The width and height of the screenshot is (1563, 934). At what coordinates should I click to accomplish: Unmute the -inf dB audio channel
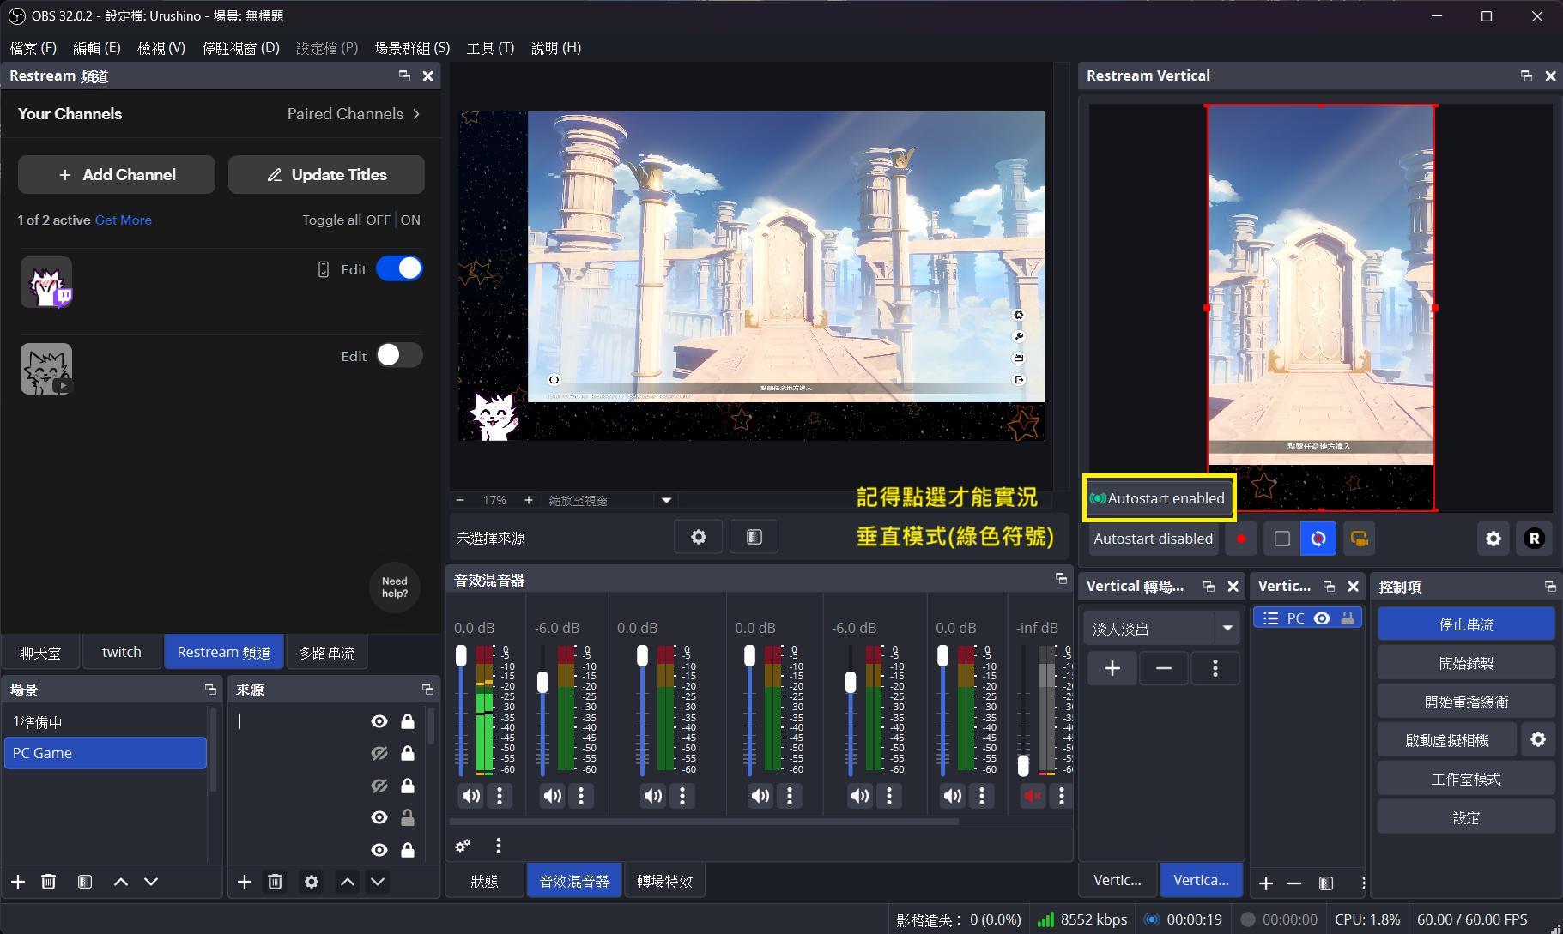tap(1033, 796)
